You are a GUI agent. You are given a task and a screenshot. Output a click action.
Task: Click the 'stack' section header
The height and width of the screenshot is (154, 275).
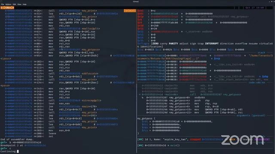click(x=261, y=52)
